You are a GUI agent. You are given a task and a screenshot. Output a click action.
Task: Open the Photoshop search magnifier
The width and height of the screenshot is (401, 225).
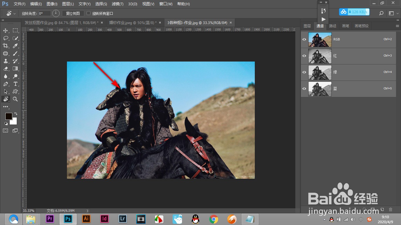click(x=381, y=13)
